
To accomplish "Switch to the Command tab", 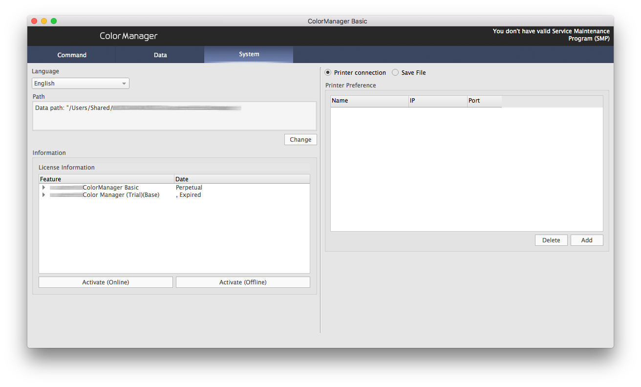I will pyautogui.click(x=72, y=55).
